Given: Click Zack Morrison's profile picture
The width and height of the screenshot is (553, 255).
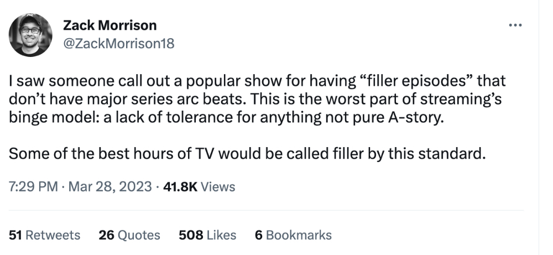Looking at the screenshot, I should (30, 35).
